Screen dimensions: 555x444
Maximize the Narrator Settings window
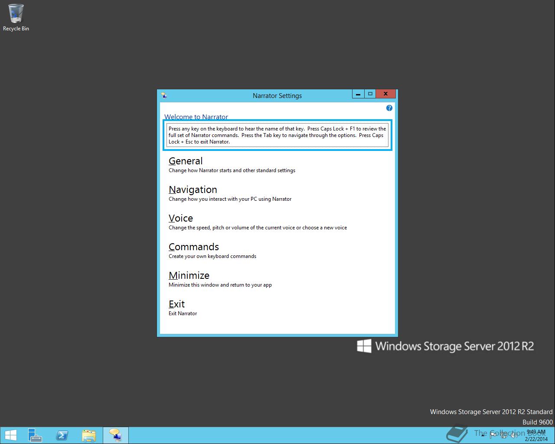coord(370,94)
